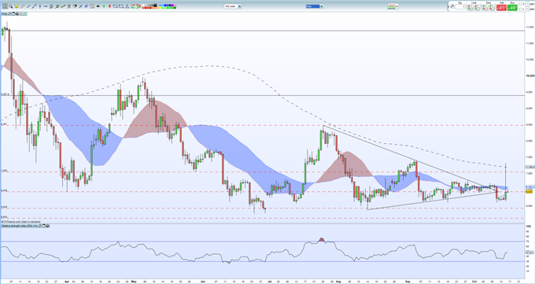Tick the lower checkbox beside Buy button

click(521, 9)
